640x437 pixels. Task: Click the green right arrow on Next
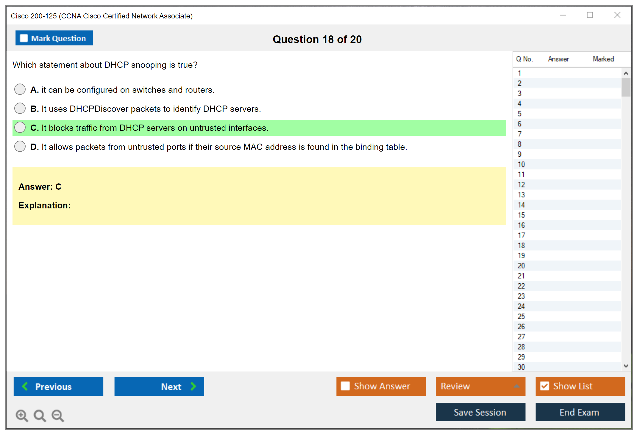[193, 386]
